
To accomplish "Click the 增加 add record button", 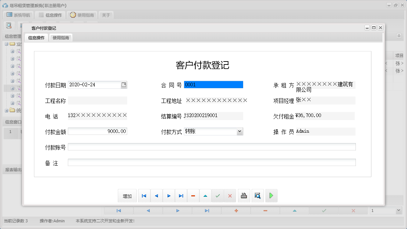I will 127,195.
